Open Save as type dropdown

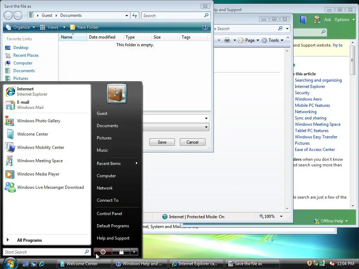point(206,127)
